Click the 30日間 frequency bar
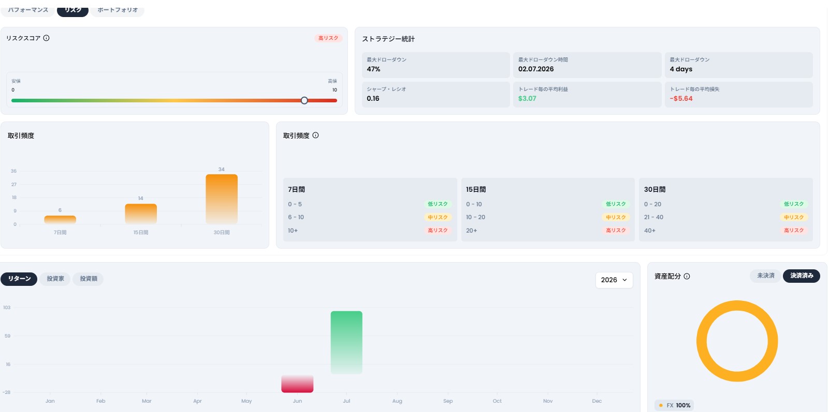The height and width of the screenshot is (412, 829). [x=222, y=199]
